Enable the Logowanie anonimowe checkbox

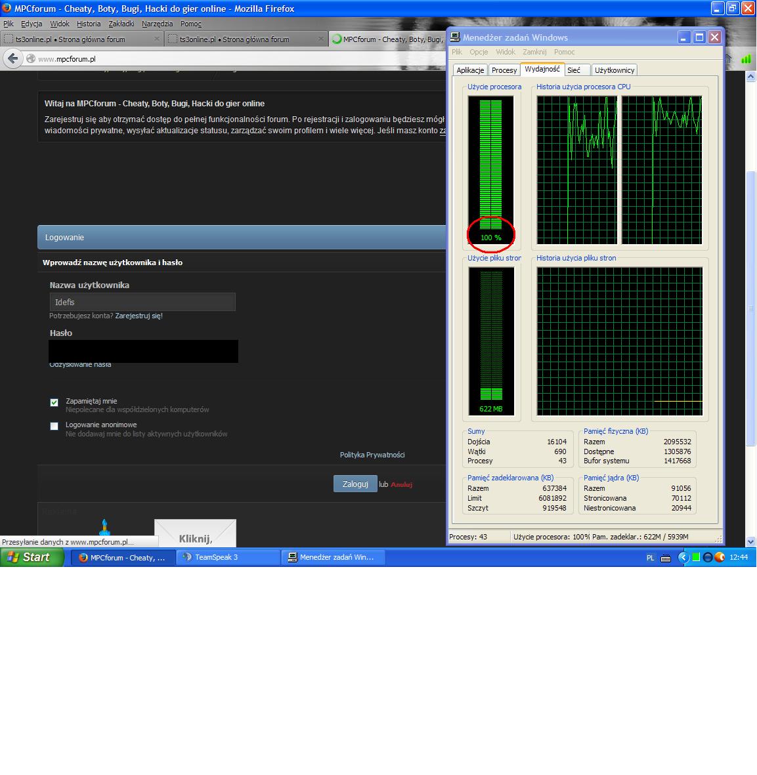coord(54,426)
